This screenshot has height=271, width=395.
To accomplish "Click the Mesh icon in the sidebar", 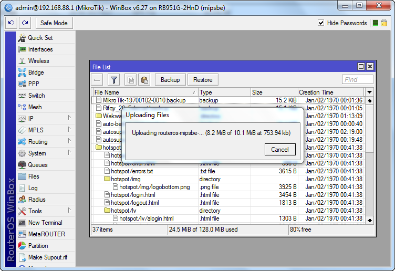I will (22, 107).
